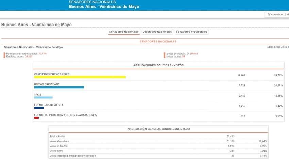Click the FRENTE JUSTICIALISTA party name
This screenshot has height=160, width=289.
click(x=49, y=105)
